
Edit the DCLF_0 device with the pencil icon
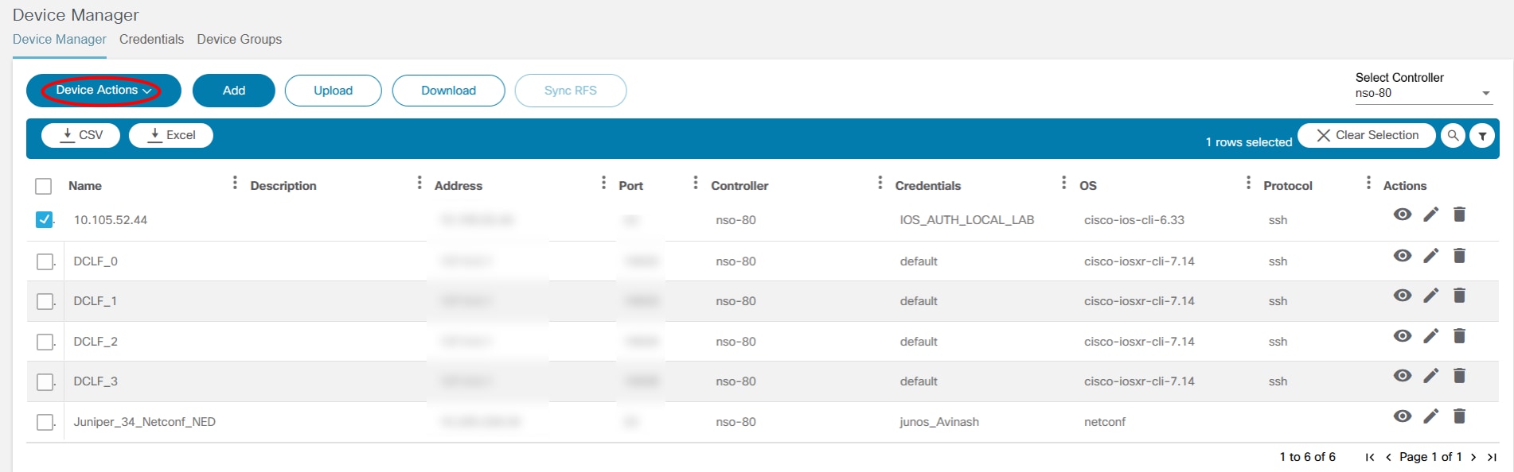[1431, 256]
